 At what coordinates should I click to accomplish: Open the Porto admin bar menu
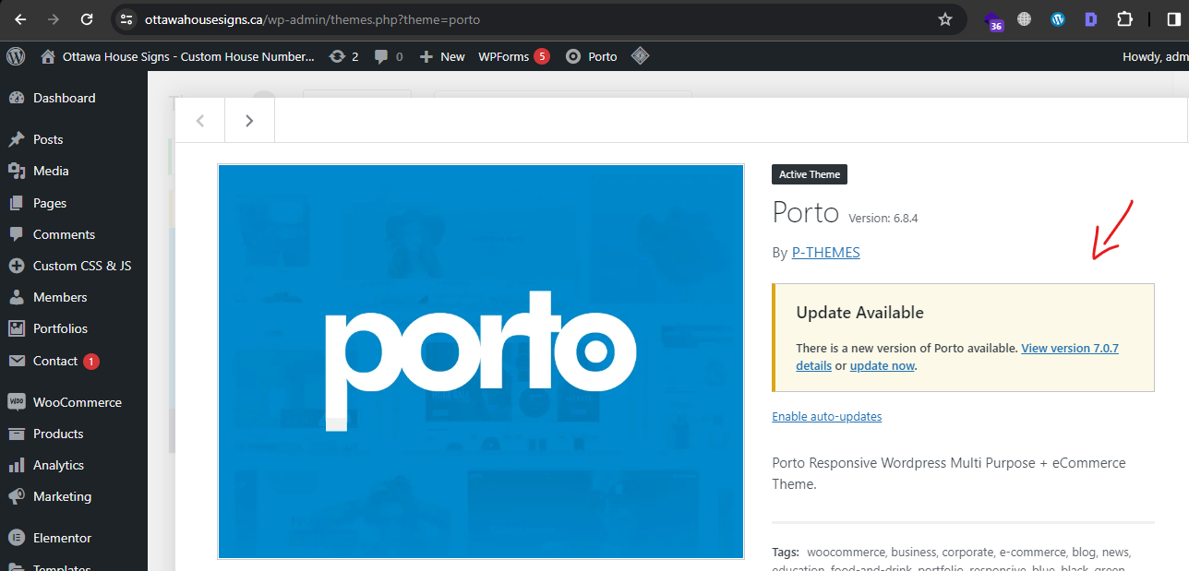(x=591, y=56)
